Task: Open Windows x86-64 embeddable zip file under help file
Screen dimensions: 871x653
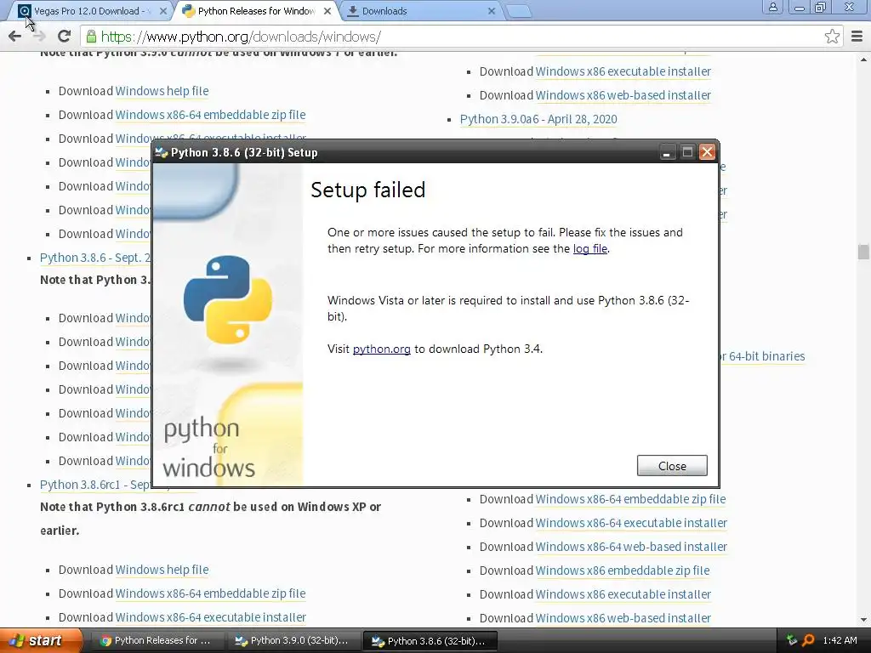Action: coord(211,115)
